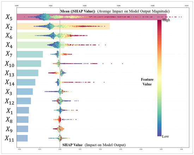
Task: Click the rightmost X10 outlier dot
Action: 122,64
